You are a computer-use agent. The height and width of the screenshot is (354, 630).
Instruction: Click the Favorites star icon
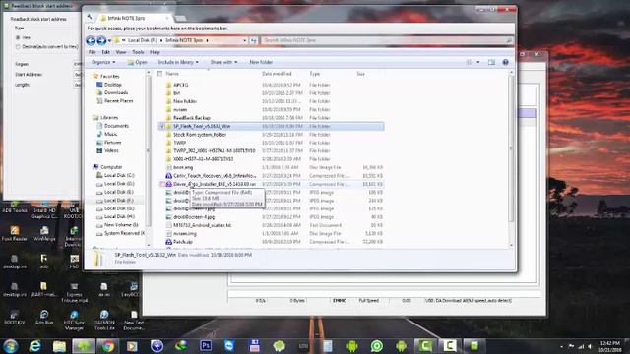pyautogui.click(x=95, y=76)
